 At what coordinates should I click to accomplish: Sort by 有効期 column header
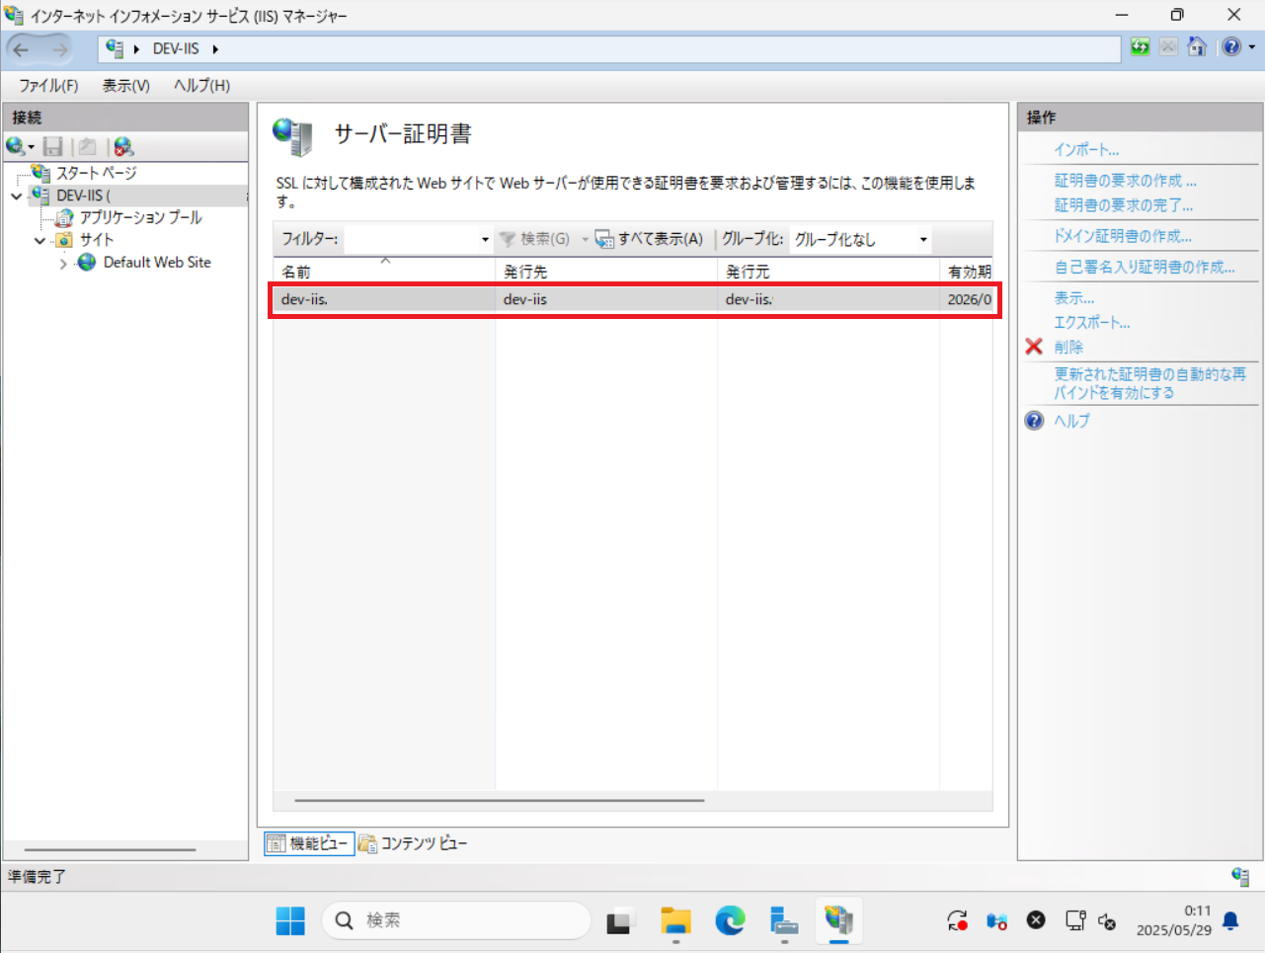coord(966,271)
